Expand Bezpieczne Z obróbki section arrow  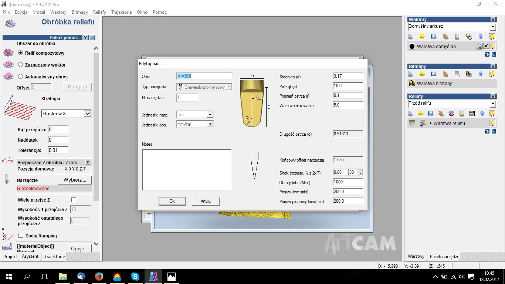[88, 162]
